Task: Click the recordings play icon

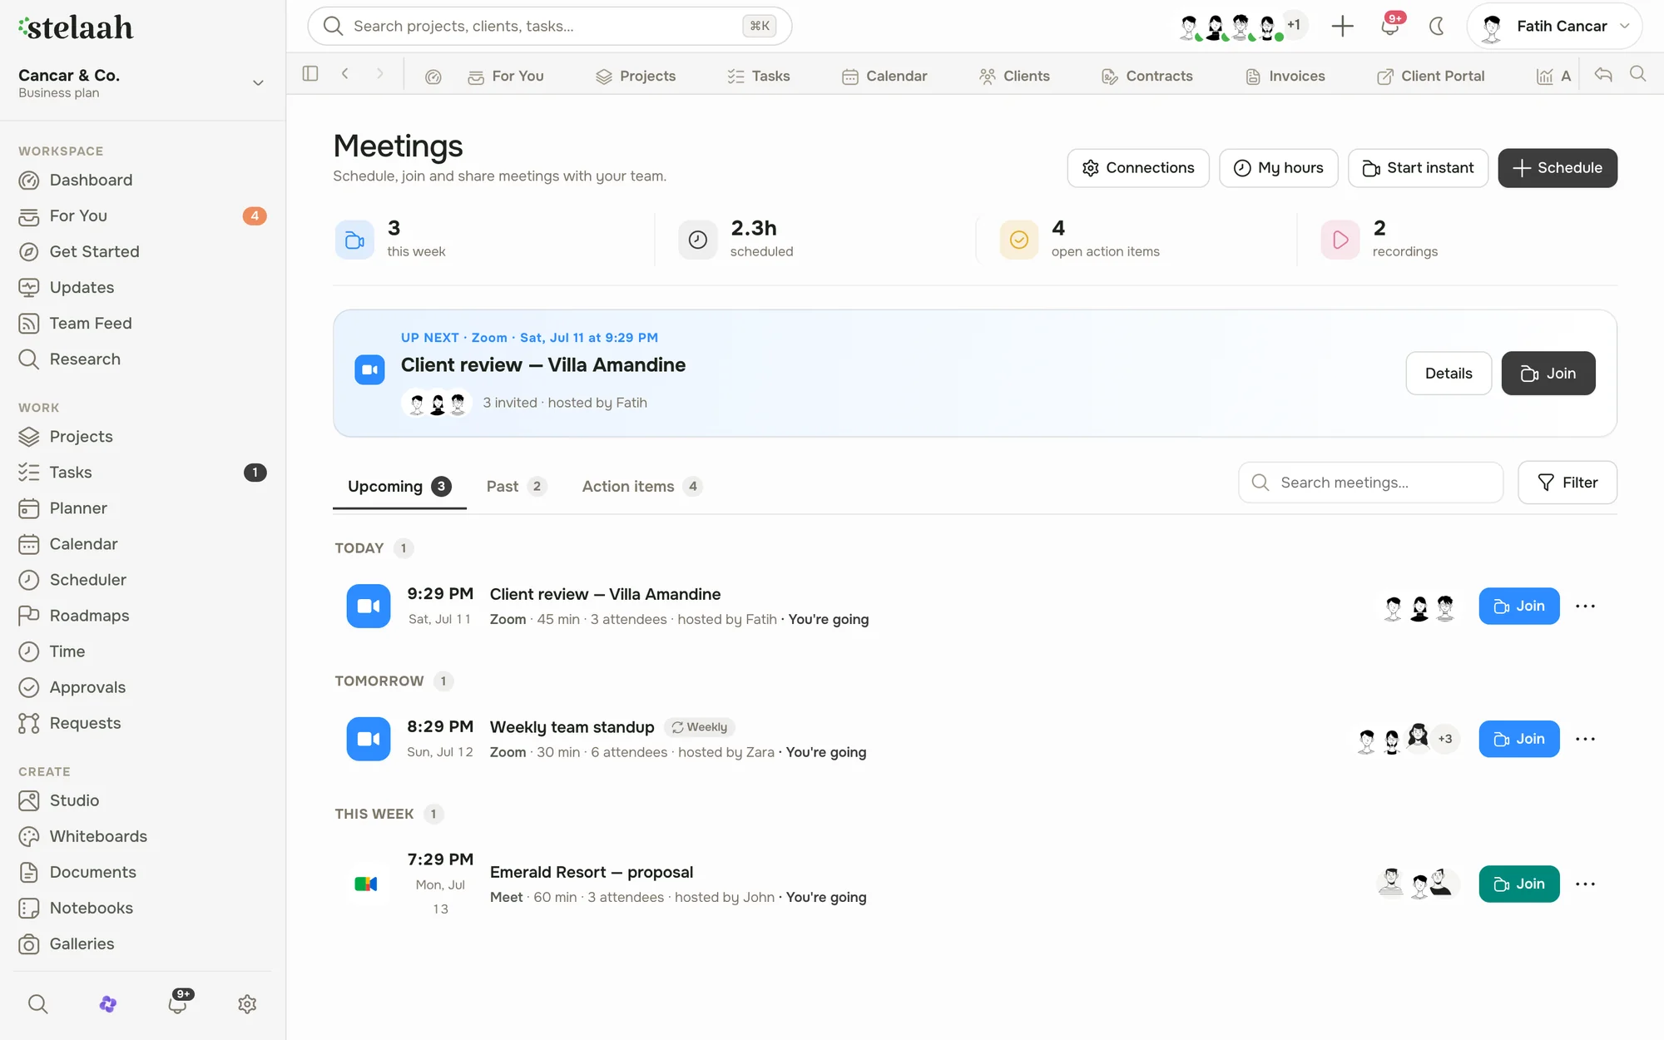Action: (x=1340, y=240)
